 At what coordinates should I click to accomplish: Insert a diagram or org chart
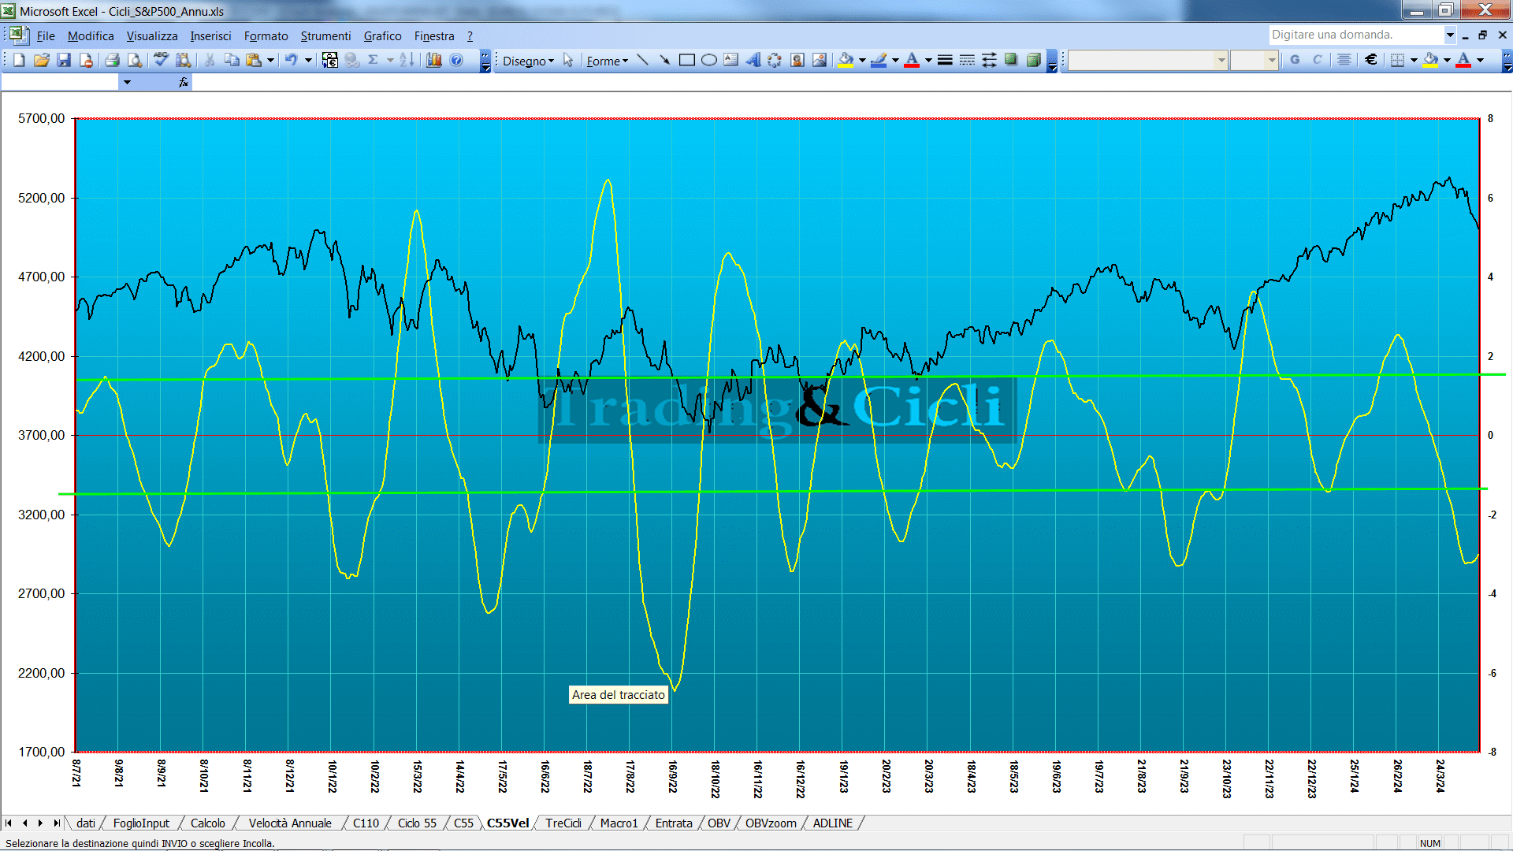[775, 61]
